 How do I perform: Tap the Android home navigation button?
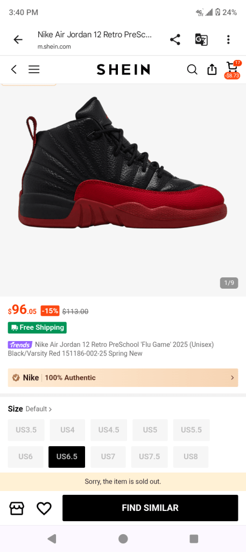click(x=123, y=539)
